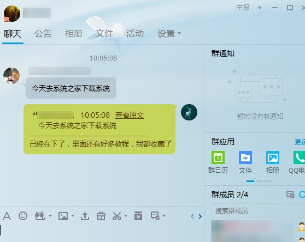Minimize the chat window
This screenshot has height=242, width=305.
pos(275,8)
